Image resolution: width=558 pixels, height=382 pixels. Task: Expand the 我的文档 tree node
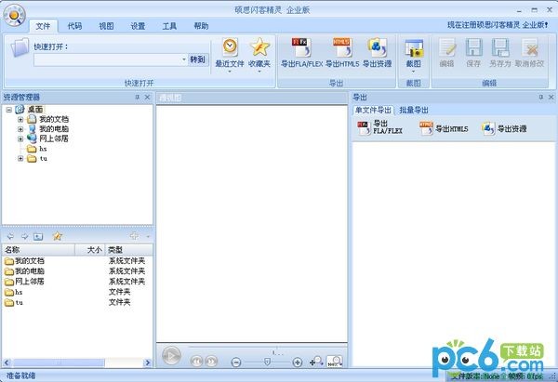[20, 120]
